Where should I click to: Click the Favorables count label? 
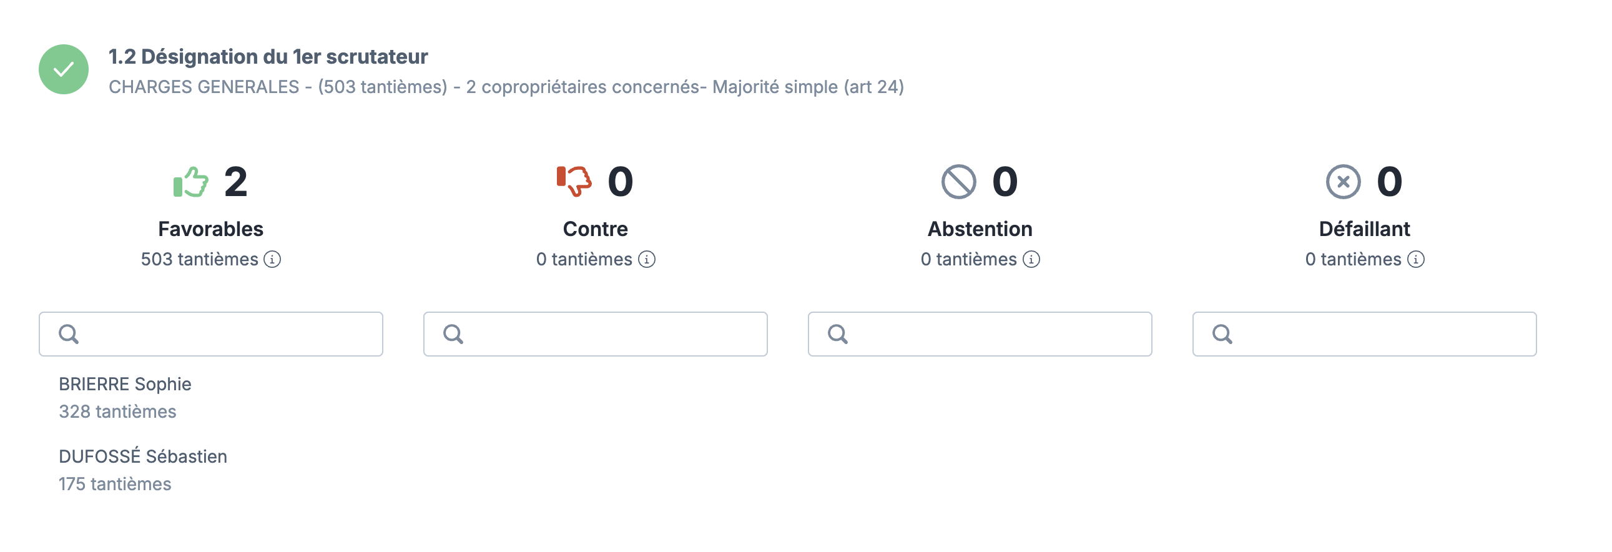click(236, 182)
